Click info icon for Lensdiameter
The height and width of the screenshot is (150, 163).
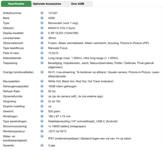click(x=42, y=38)
